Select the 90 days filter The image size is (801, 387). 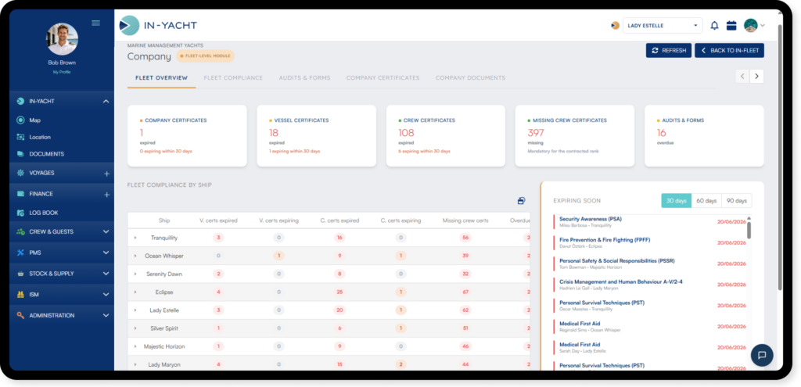point(737,201)
